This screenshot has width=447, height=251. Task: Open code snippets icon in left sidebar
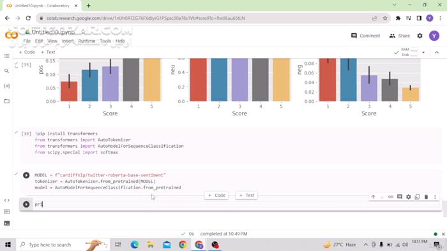click(x=7, y=200)
